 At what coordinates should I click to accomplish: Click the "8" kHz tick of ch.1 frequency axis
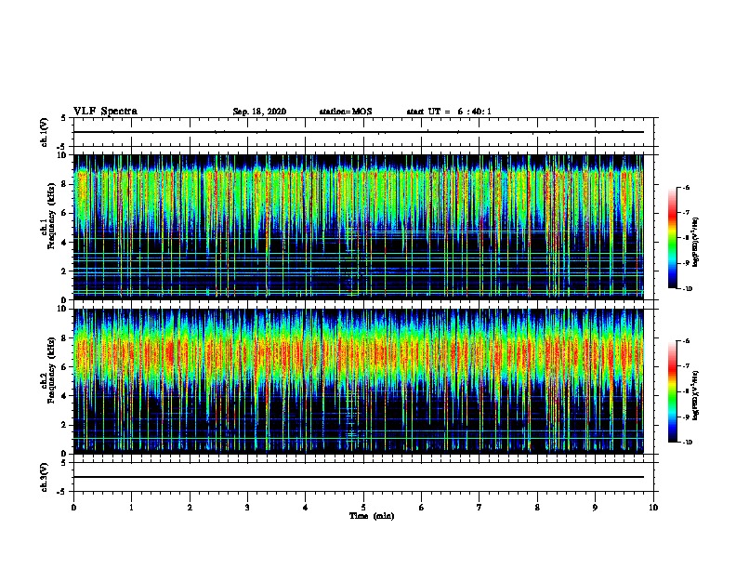(64, 184)
